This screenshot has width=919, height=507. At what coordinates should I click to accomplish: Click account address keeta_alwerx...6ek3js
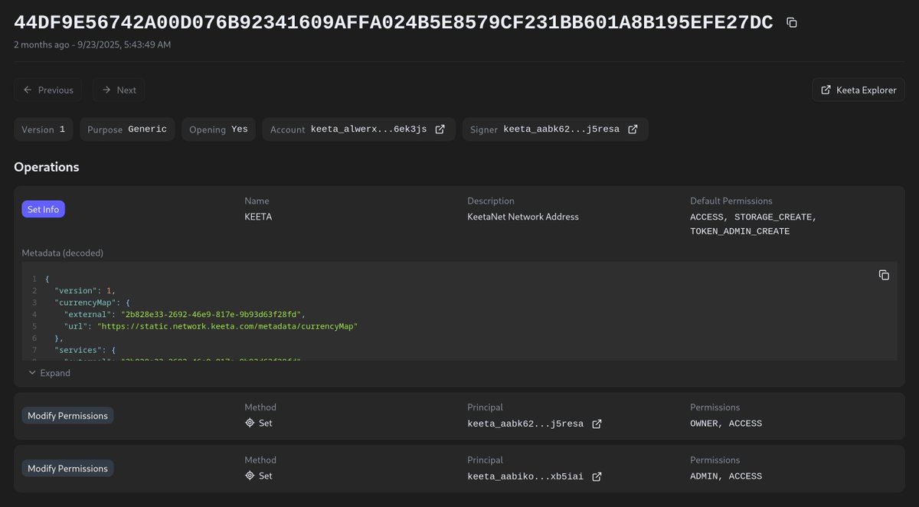click(x=368, y=129)
